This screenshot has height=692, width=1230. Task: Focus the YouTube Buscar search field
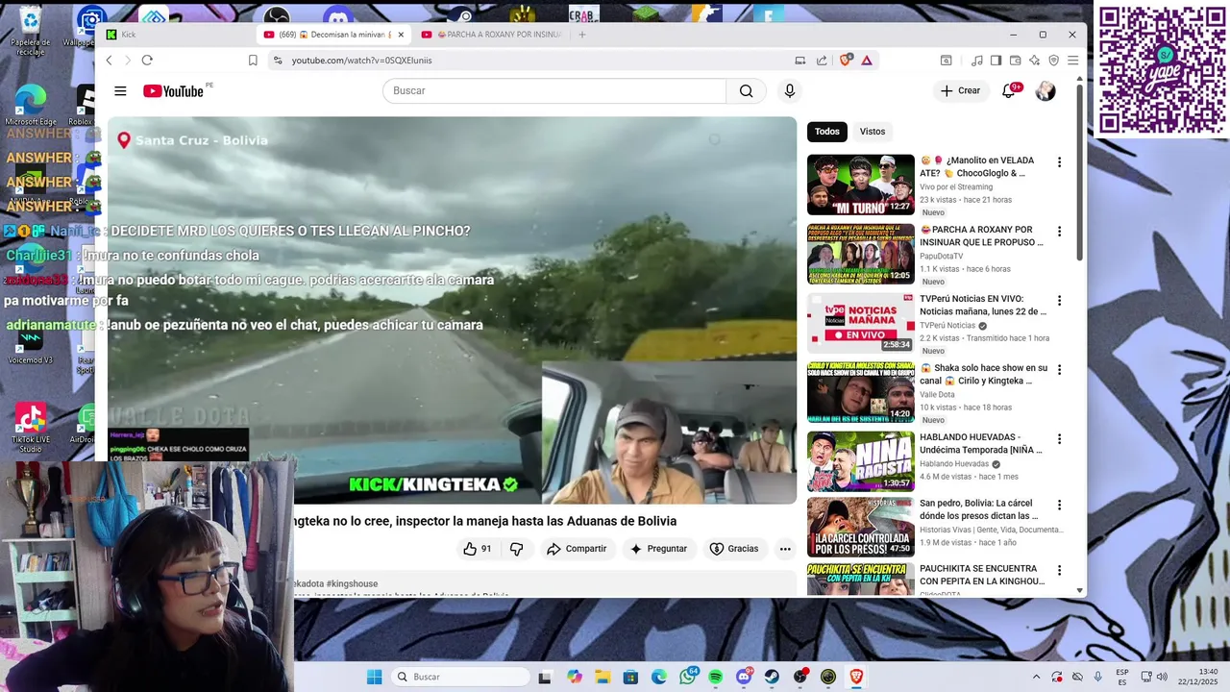tap(554, 91)
